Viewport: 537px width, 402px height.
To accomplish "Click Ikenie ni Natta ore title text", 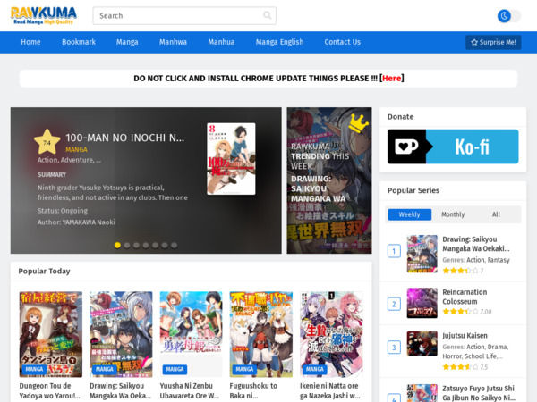I will click(330, 390).
